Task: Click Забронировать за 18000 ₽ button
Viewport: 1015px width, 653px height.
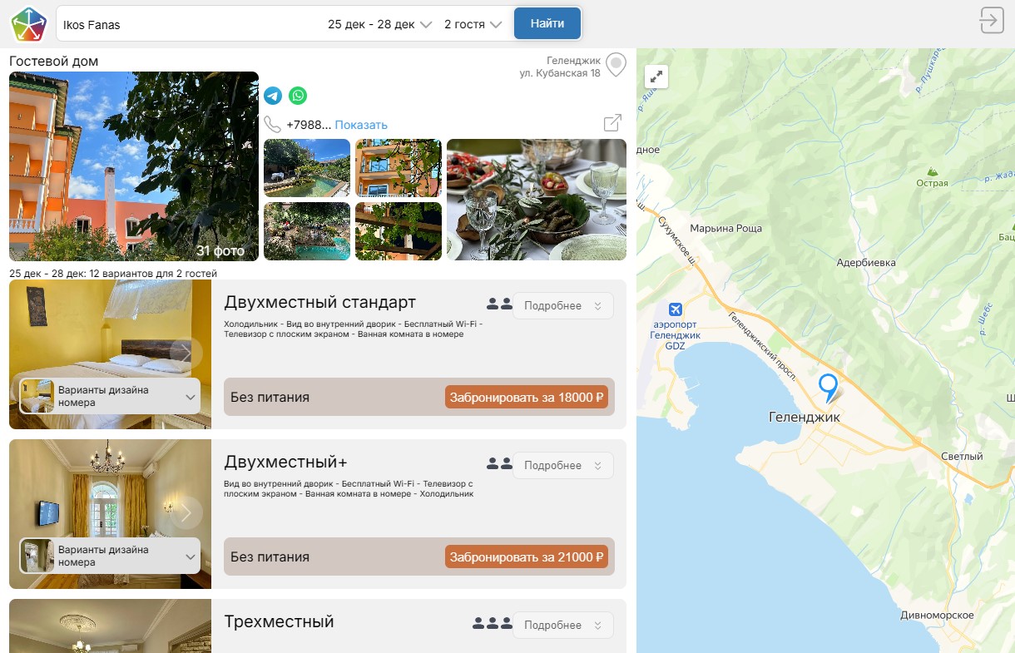Action: click(x=527, y=398)
